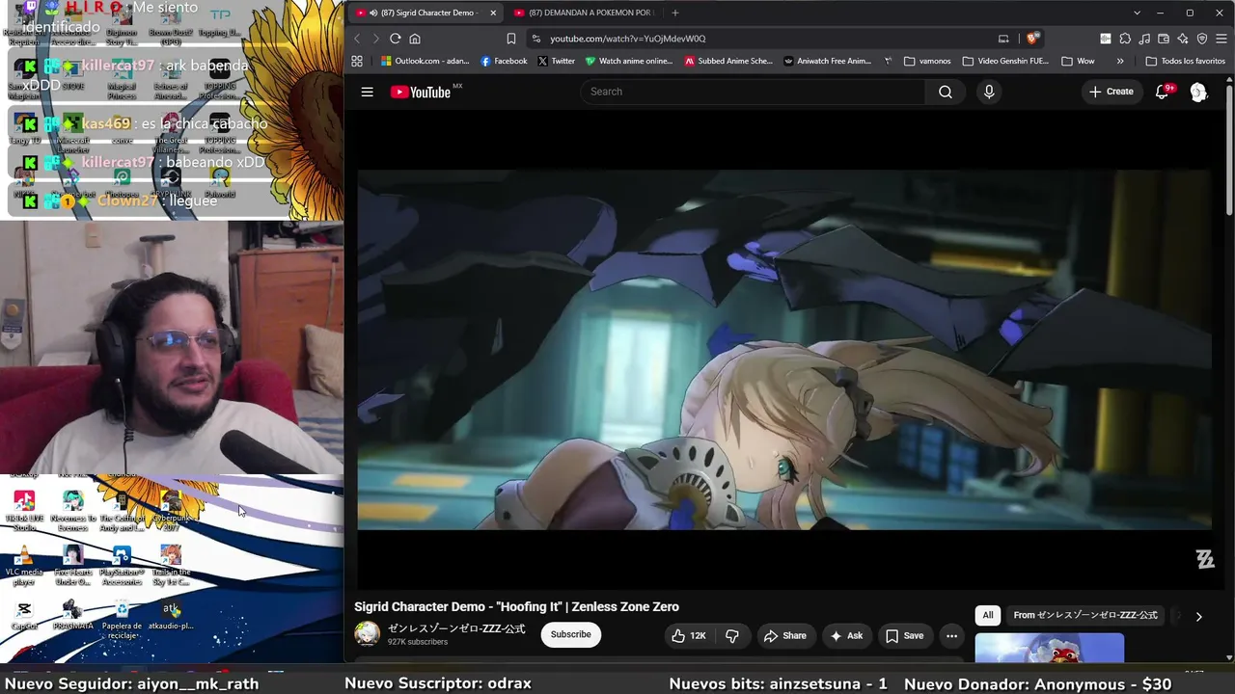Click the video title 'Sigrid Character Demo'
The width and height of the screenshot is (1235, 694).
(516, 607)
